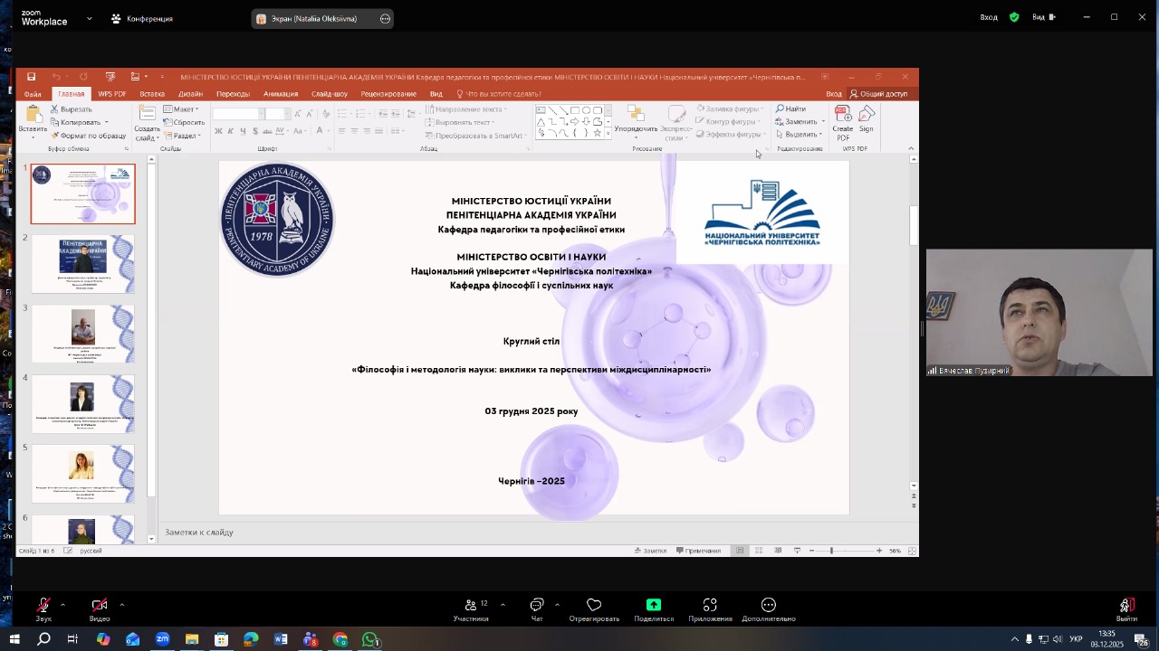This screenshot has height=651, width=1159.
Task: Click the Zoom Share Screen icon
Action: pyautogui.click(x=653, y=605)
